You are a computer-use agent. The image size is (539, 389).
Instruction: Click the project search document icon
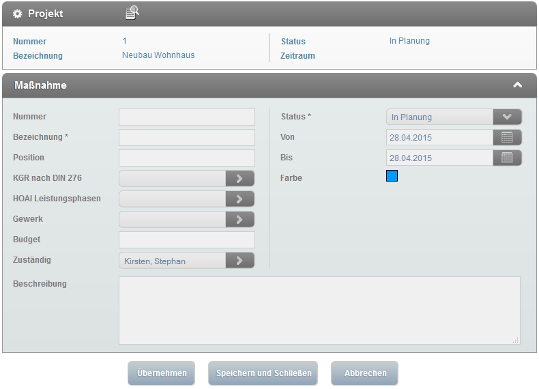pyautogui.click(x=132, y=13)
